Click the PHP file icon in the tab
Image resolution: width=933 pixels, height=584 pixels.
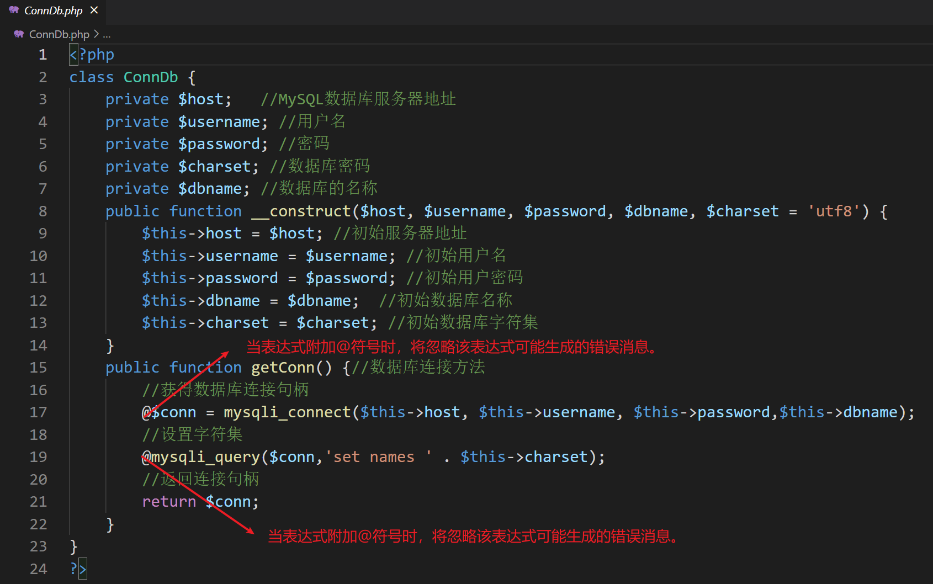coord(14,10)
